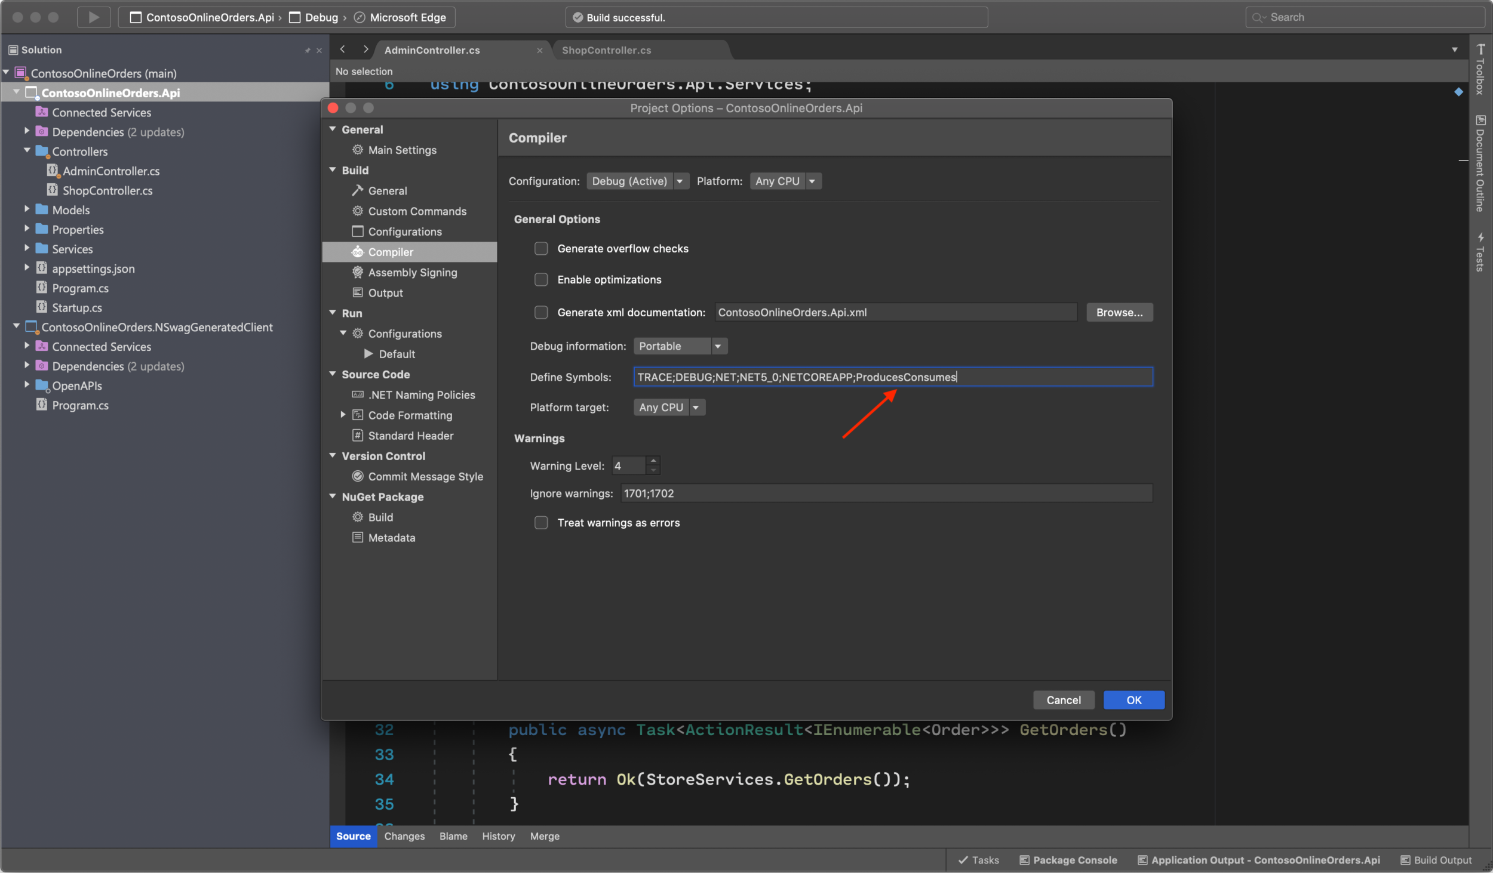Enable Generate overflow checks checkbox
1493x873 pixels.
[541, 249]
